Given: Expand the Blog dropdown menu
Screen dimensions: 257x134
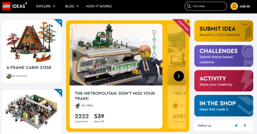Looking at the screenshot, I should pos(72,6).
